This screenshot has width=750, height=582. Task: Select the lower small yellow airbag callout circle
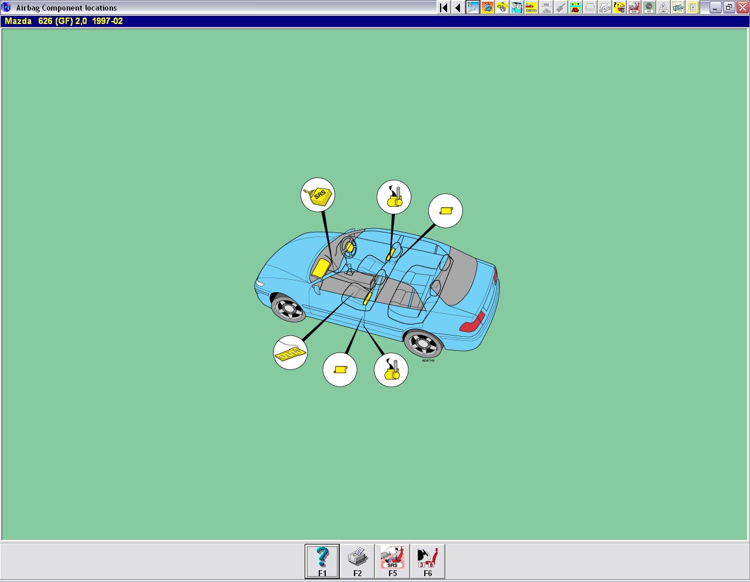coord(340,369)
